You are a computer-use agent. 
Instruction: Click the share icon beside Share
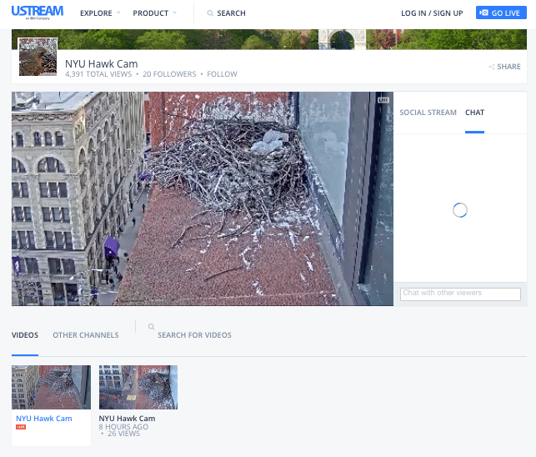coord(492,67)
